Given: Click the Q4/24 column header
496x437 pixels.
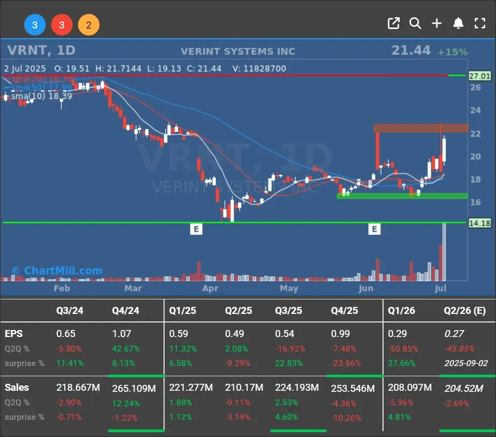Looking at the screenshot, I should (125, 311).
